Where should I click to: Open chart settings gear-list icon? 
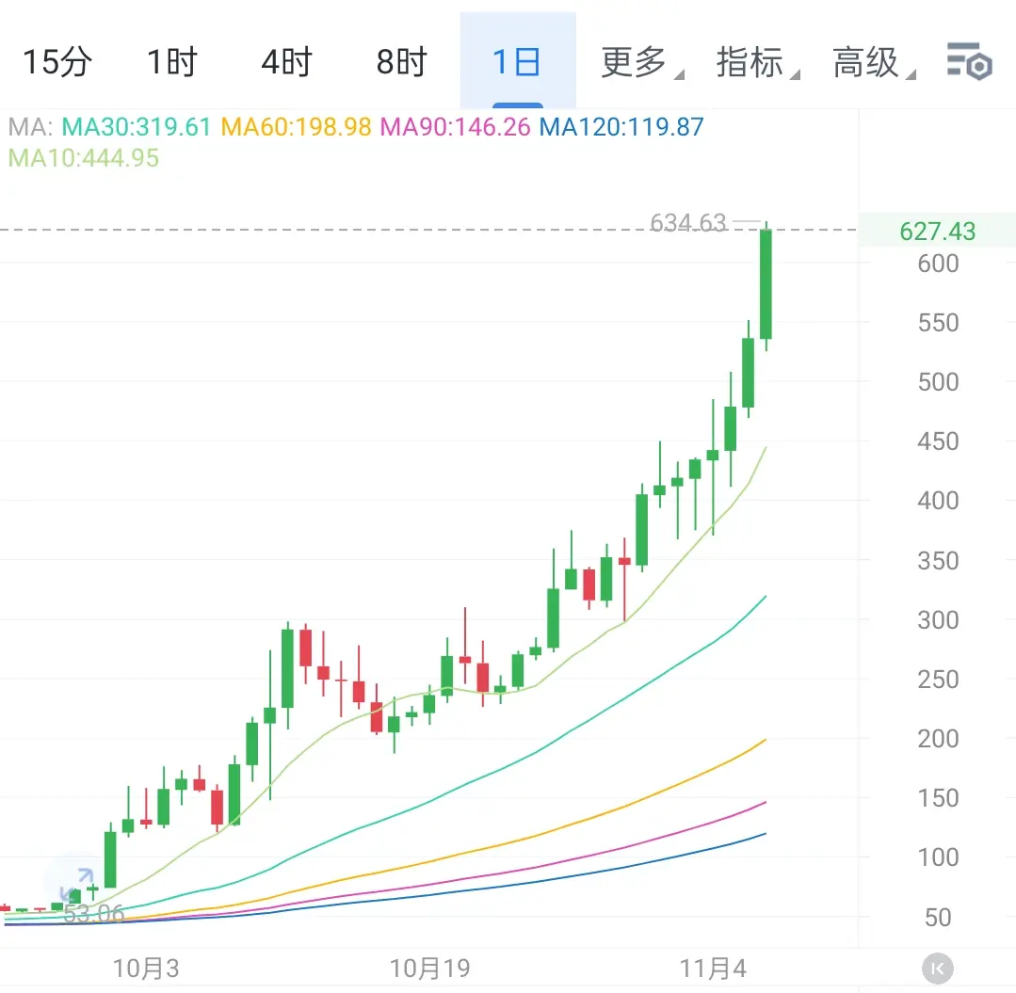[x=969, y=61]
